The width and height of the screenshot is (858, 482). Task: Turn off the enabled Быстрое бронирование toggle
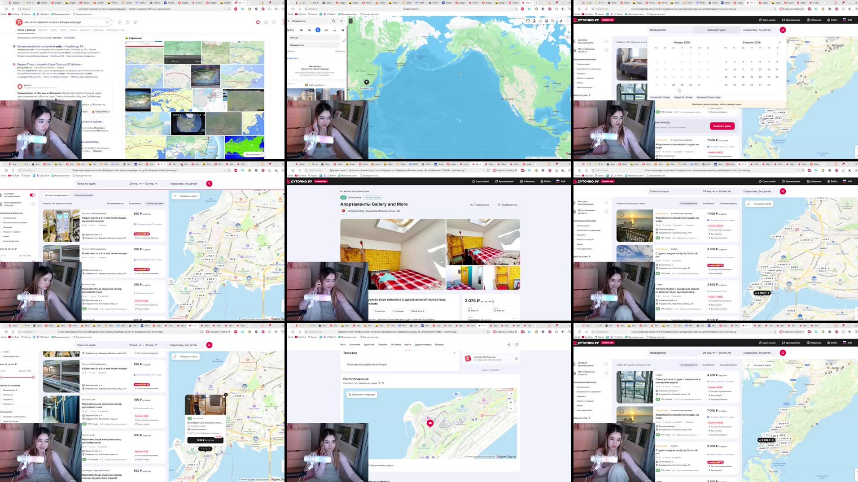coord(32,195)
